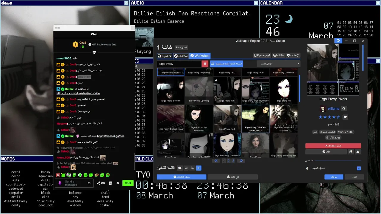This screenshot has height=214, width=381.
Task: Click the blue filter results button
Action: tap(226, 64)
